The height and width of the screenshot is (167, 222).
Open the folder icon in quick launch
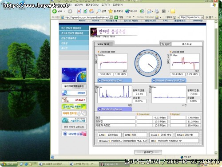[31, 164]
